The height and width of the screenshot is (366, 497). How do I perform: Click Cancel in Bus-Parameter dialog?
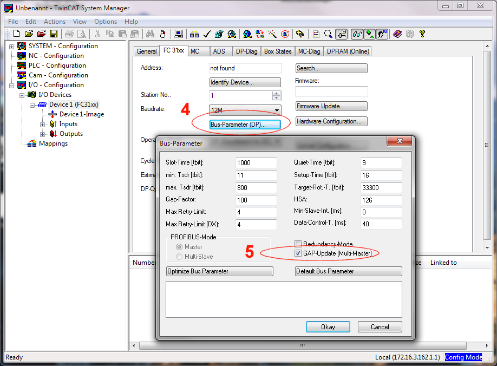(x=380, y=326)
